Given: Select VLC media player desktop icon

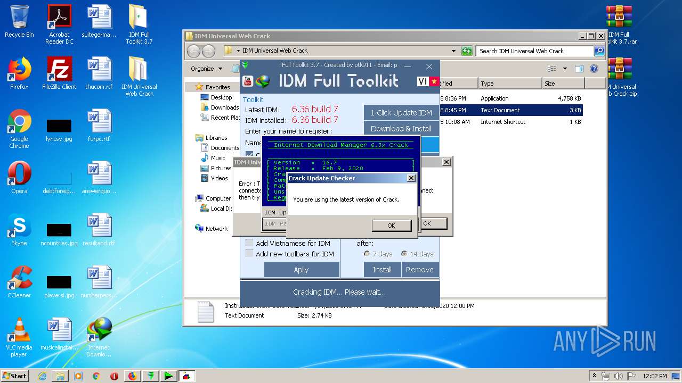Looking at the screenshot, I should 19,337.
